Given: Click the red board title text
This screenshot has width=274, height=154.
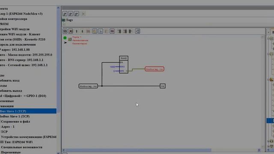Looking at the screenshot, I should [x=77, y=37].
